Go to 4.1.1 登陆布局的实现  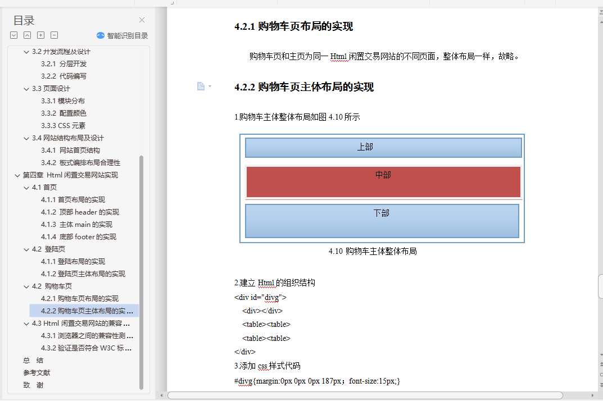click(73, 262)
